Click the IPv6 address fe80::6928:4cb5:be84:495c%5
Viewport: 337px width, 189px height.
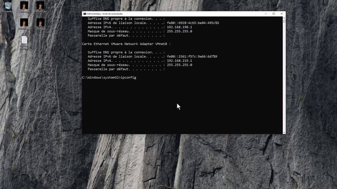click(x=193, y=23)
